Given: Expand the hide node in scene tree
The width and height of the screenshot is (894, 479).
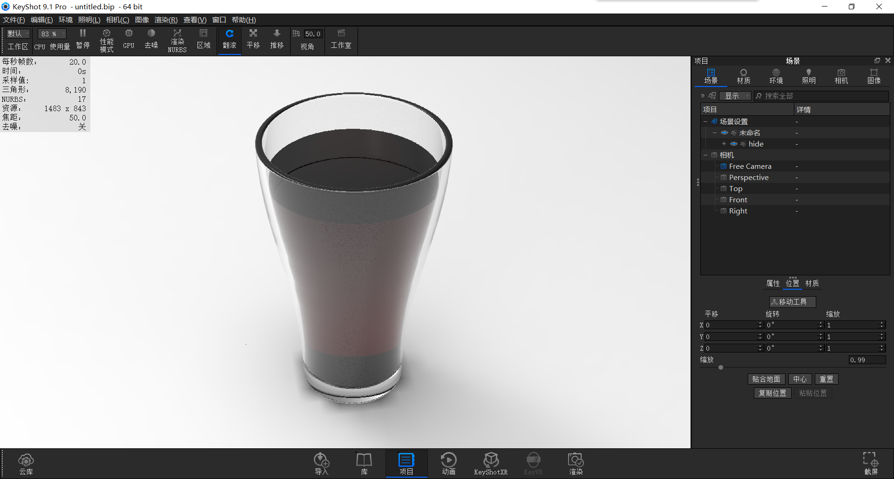Looking at the screenshot, I should coord(723,144).
